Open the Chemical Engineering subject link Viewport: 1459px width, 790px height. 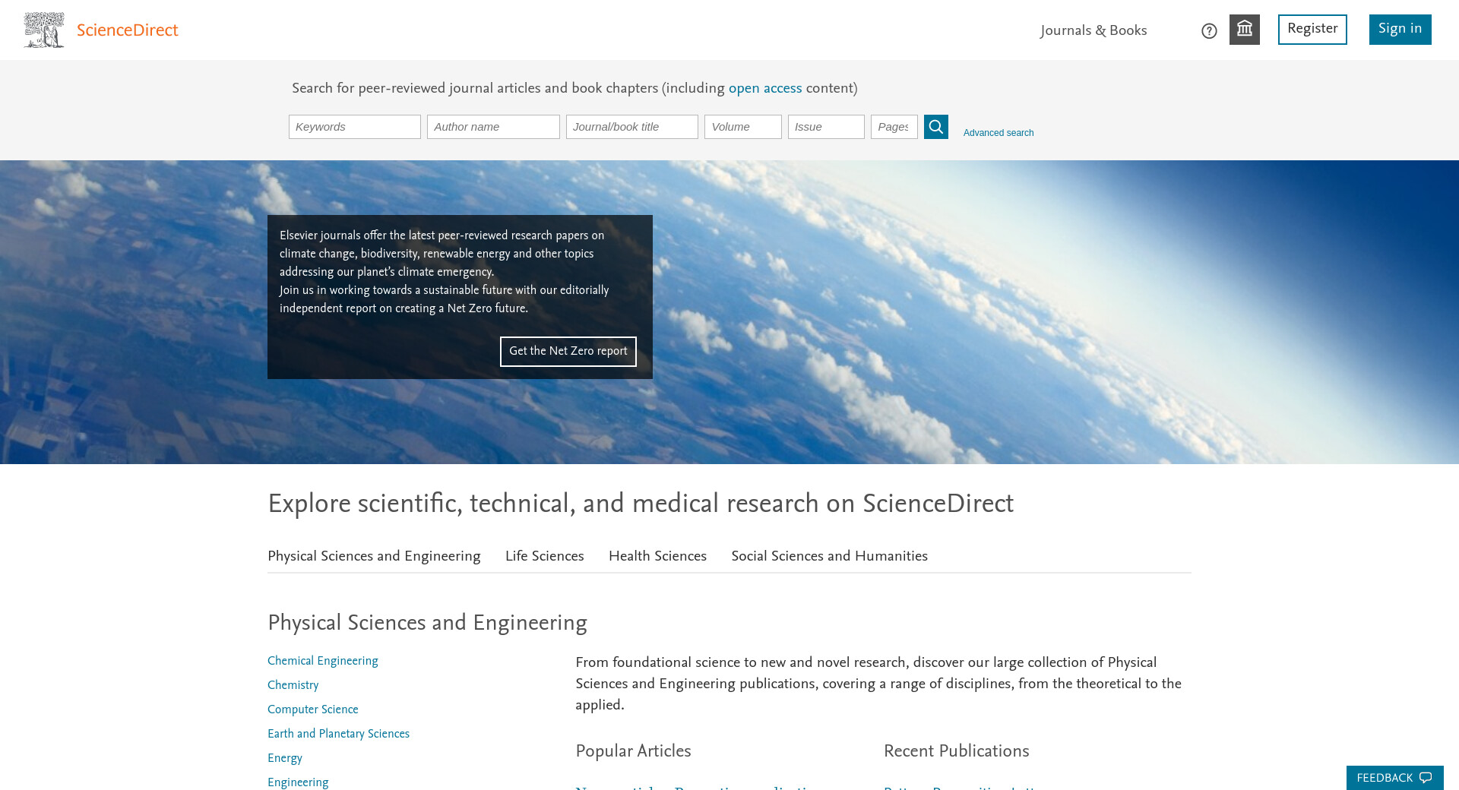[x=322, y=661]
